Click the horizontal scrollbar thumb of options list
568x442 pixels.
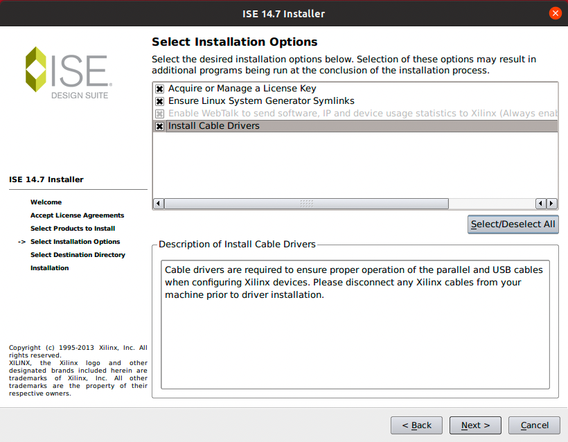click(x=306, y=204)
